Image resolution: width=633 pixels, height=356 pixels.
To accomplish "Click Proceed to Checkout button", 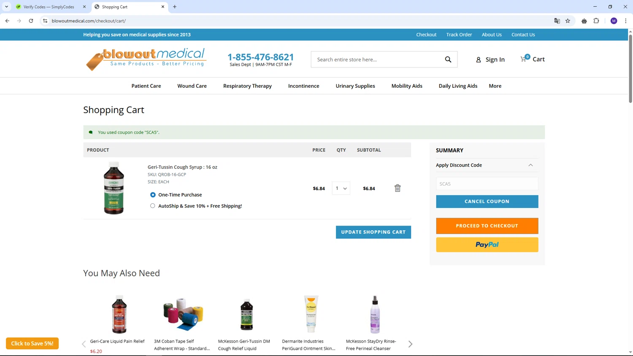I will [487, 226].
